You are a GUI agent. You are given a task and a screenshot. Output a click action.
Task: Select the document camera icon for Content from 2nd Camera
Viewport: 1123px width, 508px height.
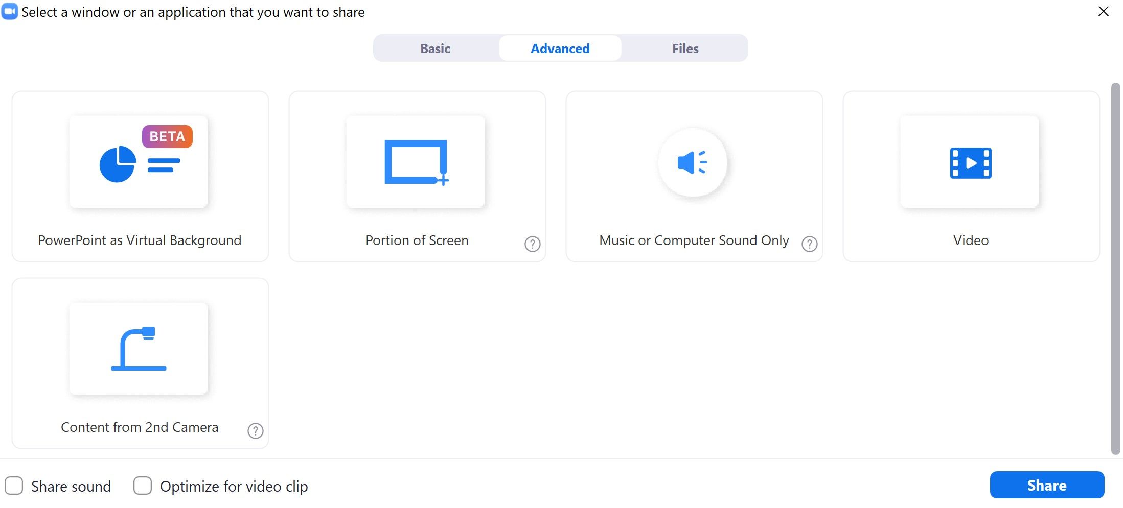[x=139, y=349]
